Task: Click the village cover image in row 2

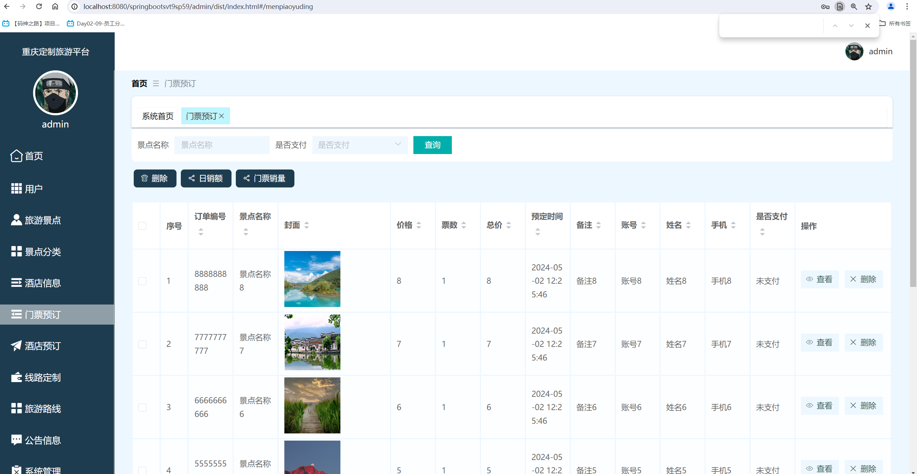Action: (x=312, y=342)
